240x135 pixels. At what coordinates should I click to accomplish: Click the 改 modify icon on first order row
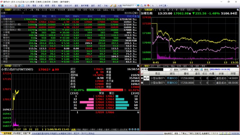pyautogui.click(x=148, y=78)
